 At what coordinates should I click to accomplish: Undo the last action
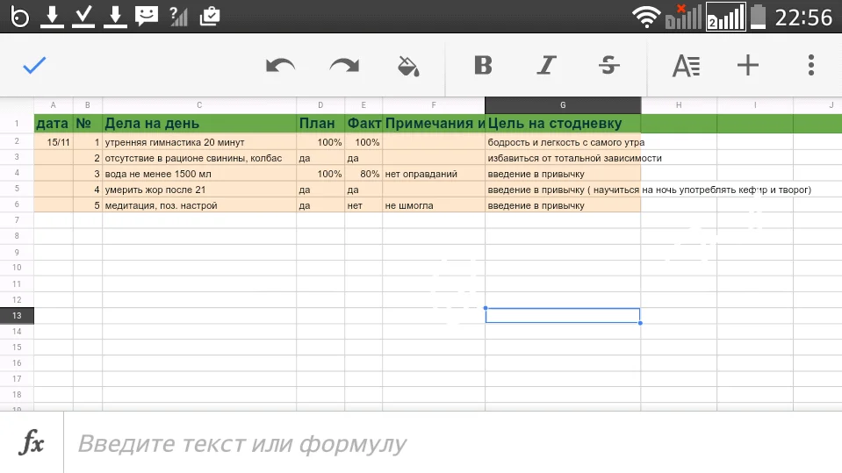pyautogui.click(x=280, y=66)
